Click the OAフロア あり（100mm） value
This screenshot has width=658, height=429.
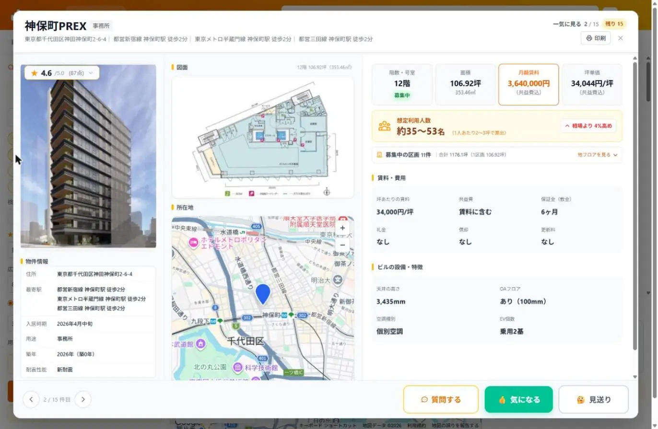coord(523,301)
